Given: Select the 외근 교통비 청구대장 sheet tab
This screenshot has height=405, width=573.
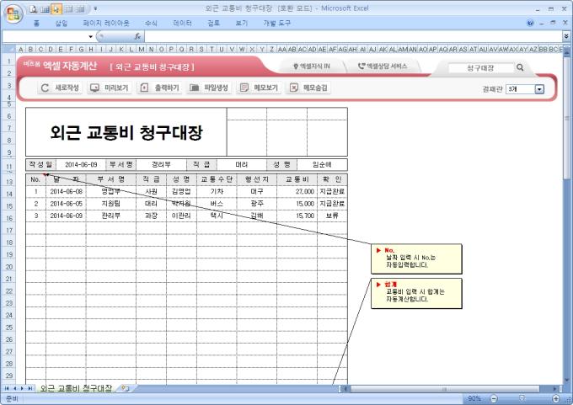Looking at the screenshot, I should coord(76,388).
